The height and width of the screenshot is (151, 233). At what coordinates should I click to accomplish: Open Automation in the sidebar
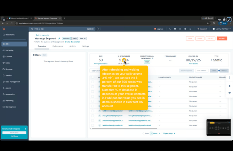pos(14,94)
